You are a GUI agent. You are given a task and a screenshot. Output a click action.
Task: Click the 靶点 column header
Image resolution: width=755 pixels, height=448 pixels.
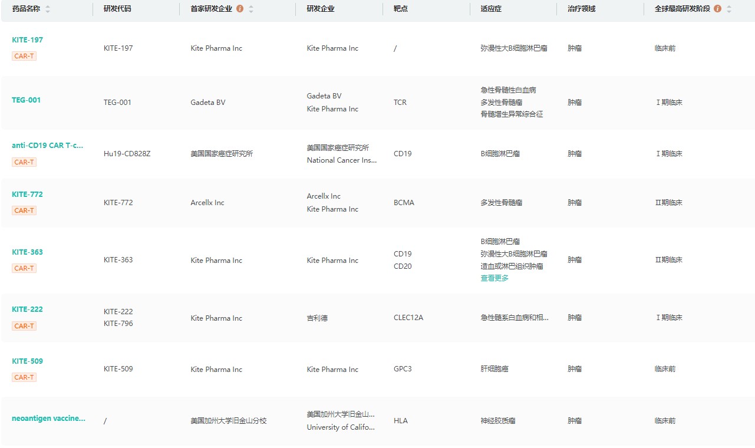tap(401, 9)
